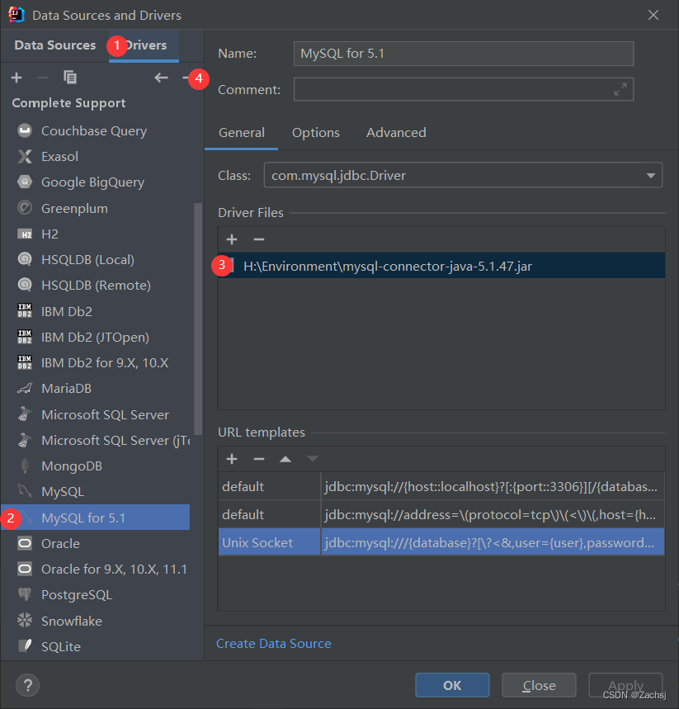
Task: Select the Couchbase Query driver
Action: point(96,130)
